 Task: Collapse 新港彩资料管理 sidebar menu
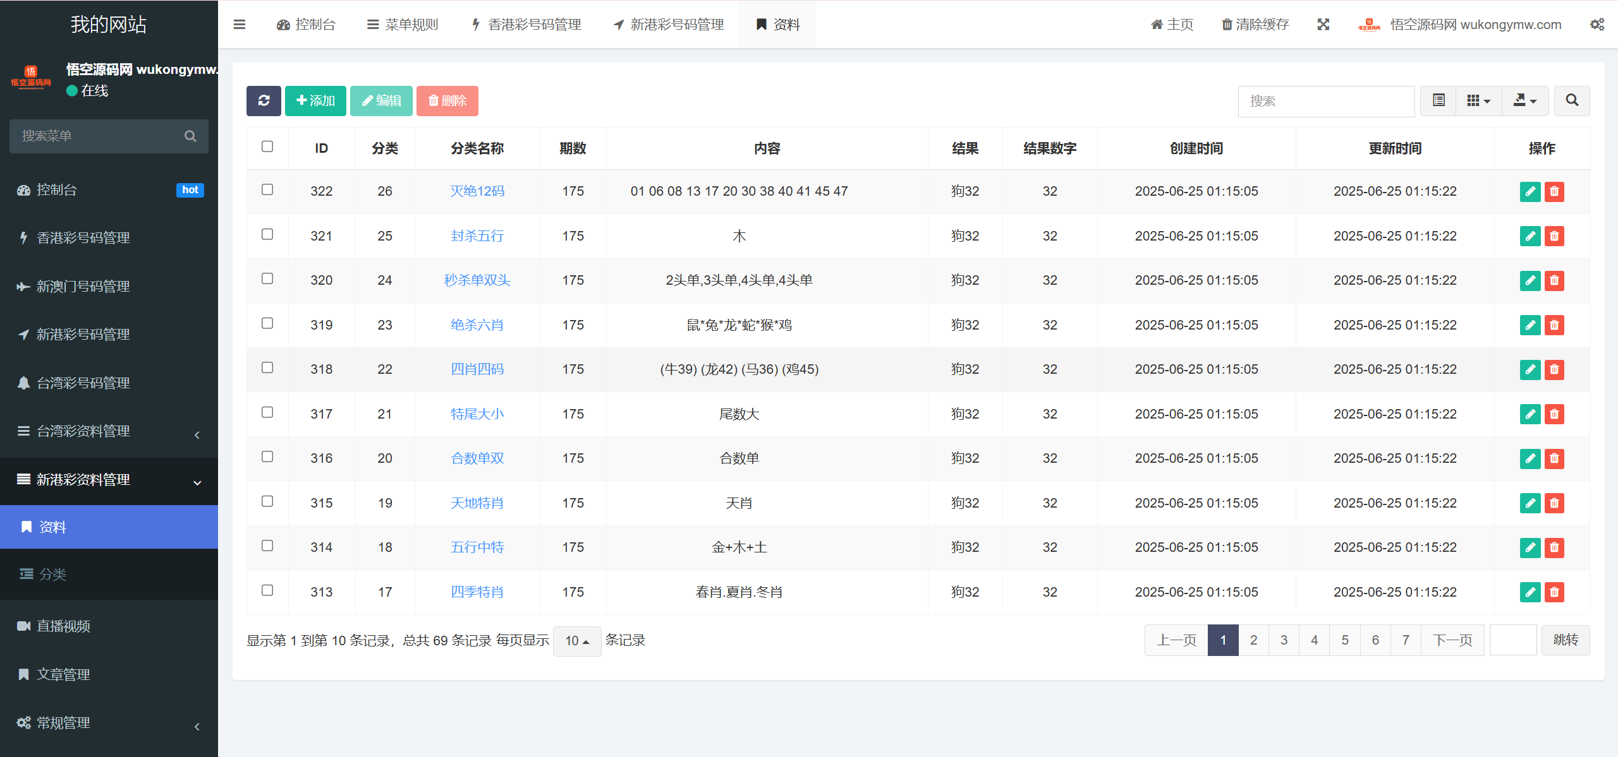pos(109,480)
